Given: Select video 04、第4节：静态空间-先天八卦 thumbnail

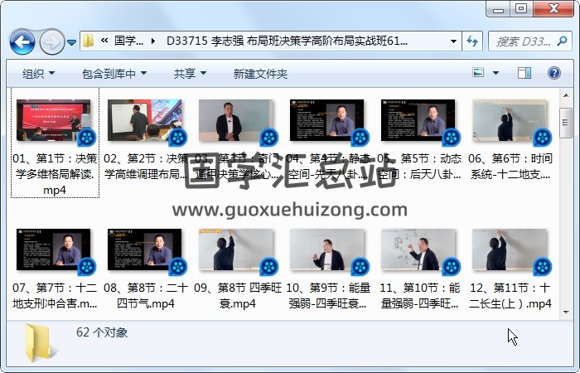Looking at the screenshot, I should [x=326, y=120].
